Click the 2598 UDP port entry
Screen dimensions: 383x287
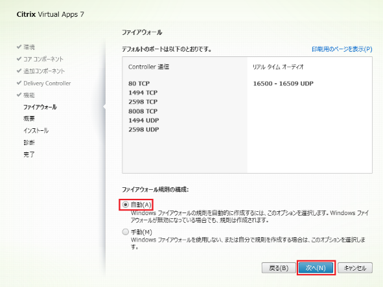click(144, 130)
